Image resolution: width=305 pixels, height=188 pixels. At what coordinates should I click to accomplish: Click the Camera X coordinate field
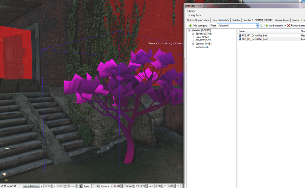point(116,186)
